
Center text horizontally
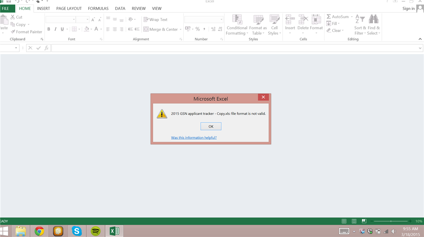(115, 29)
